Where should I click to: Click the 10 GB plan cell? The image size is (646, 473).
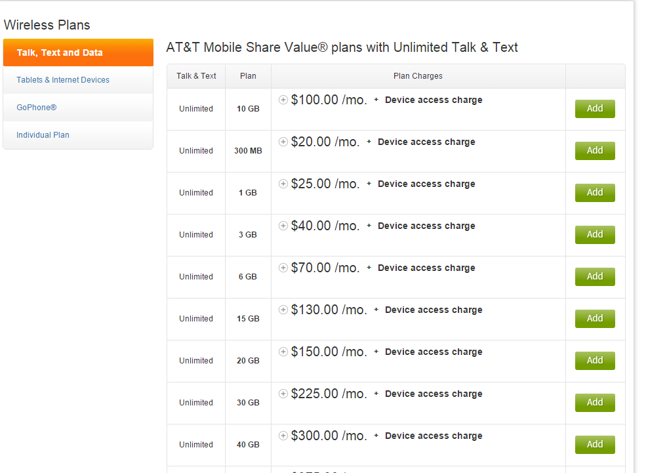click(x=248, y=109)
